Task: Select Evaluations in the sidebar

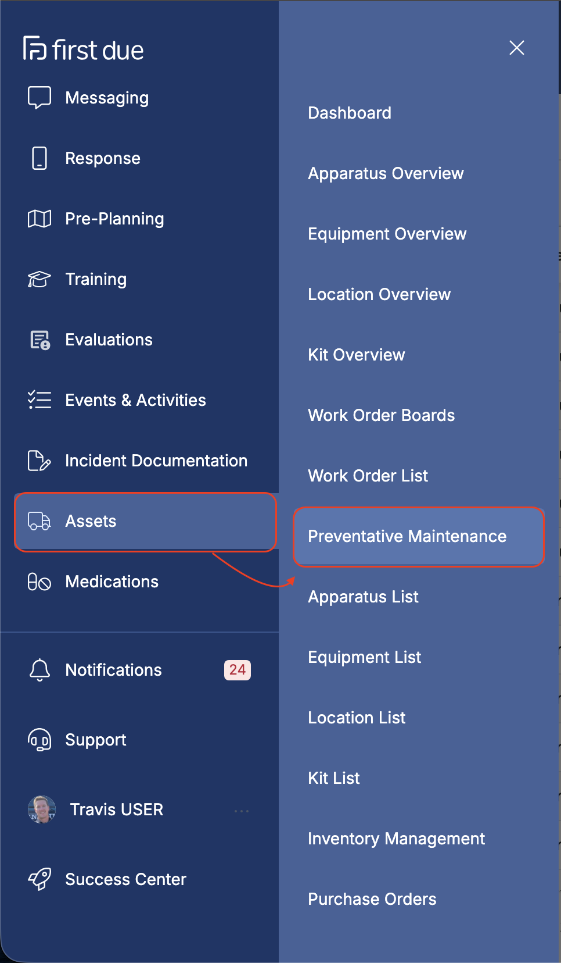Action: (x=109, y=340)
